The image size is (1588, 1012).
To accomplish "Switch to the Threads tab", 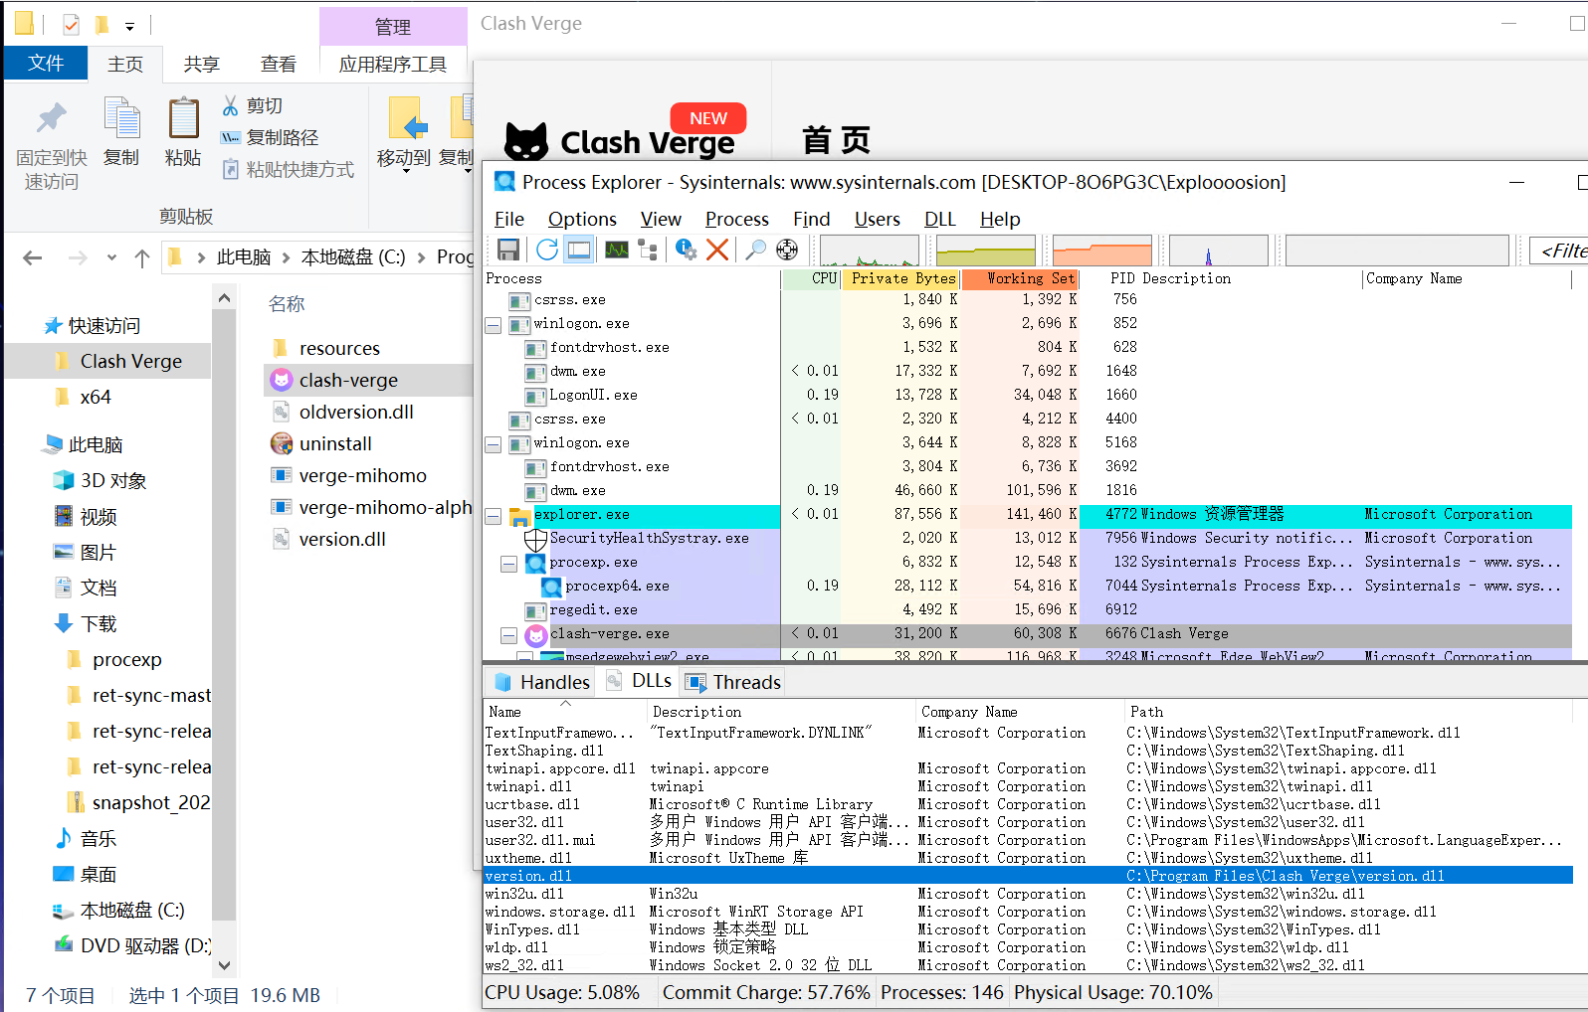I will click(734, 682).
